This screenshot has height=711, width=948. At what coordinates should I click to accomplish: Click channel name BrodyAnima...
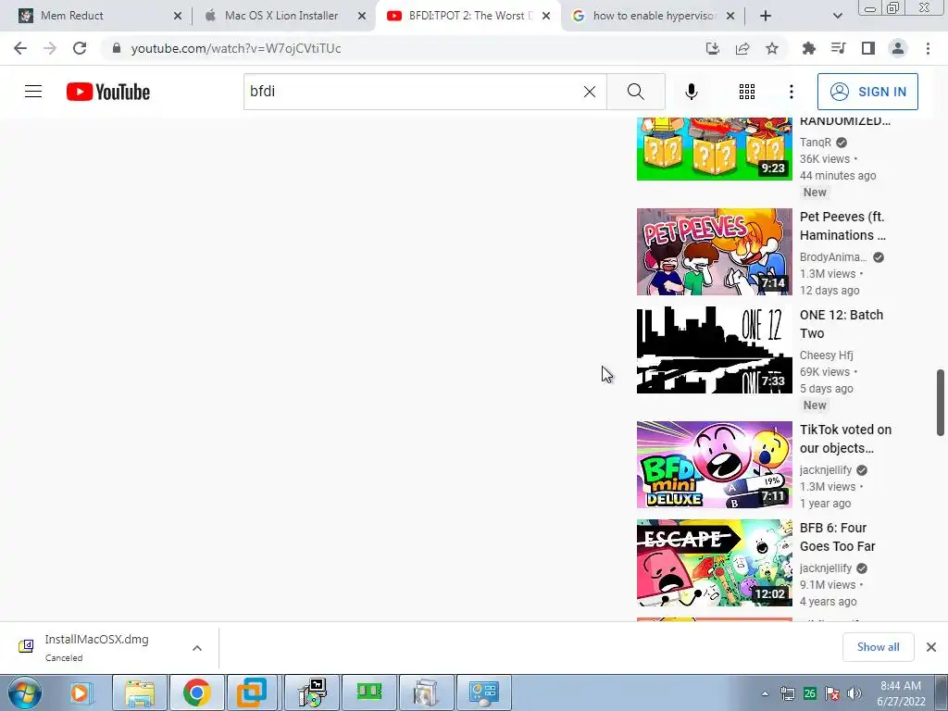832,257
